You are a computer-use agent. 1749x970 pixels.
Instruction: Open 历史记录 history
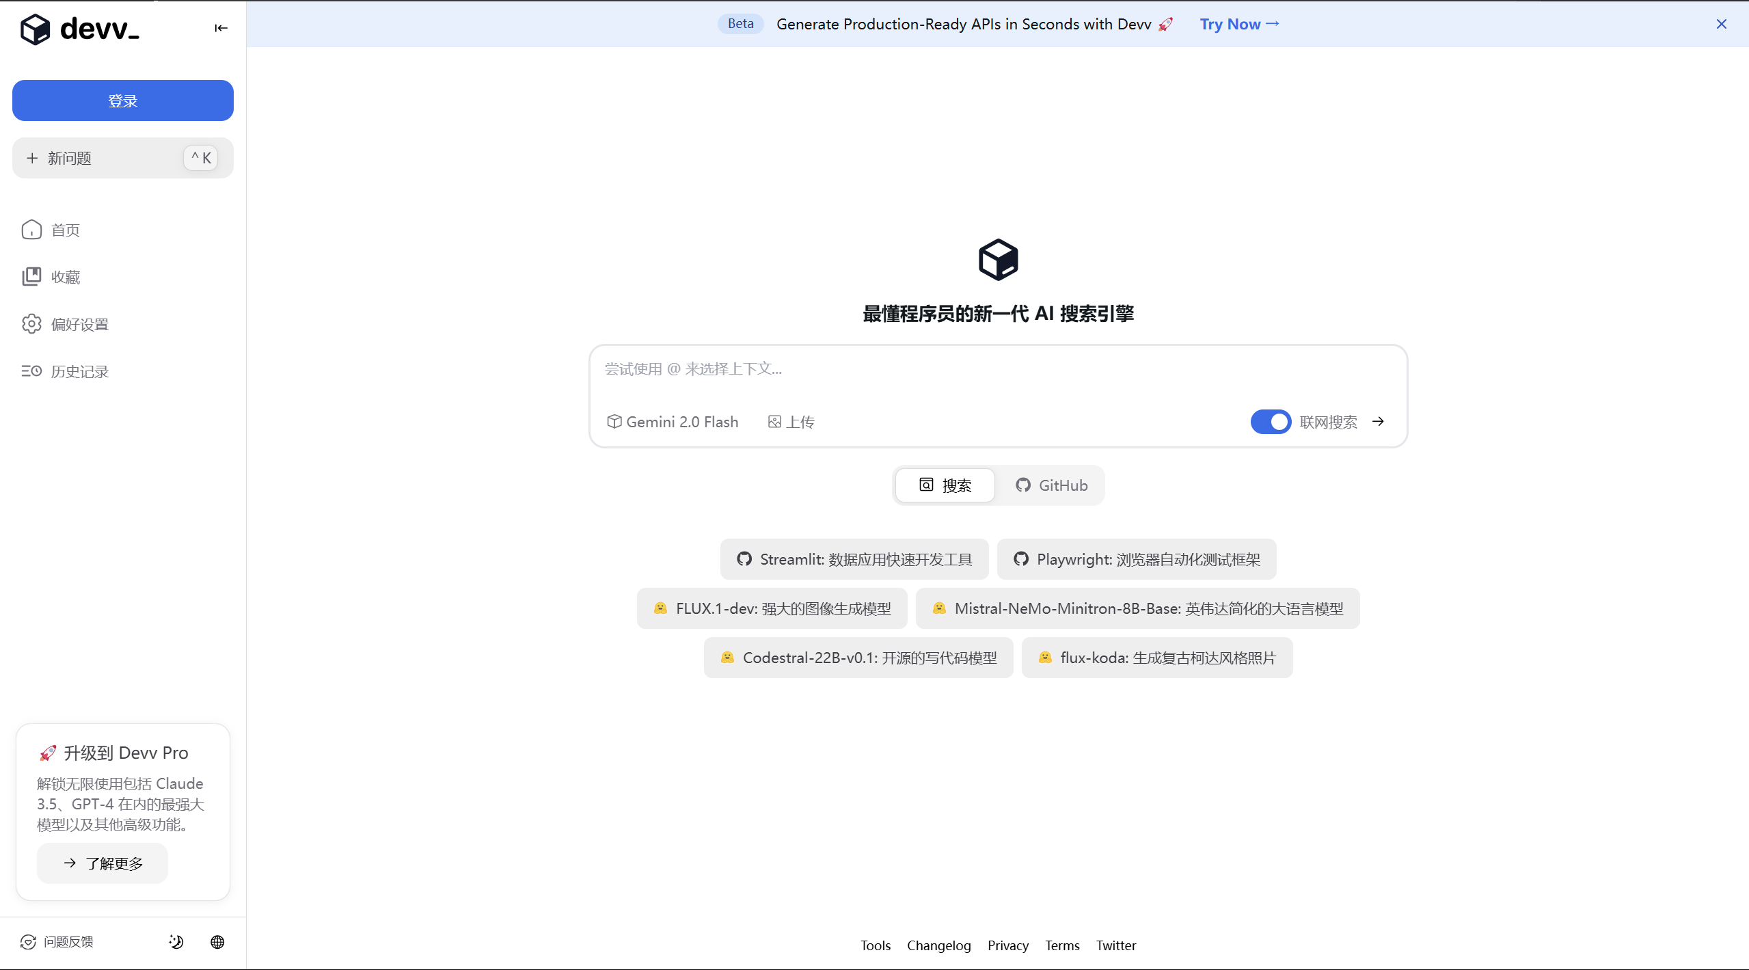65,371
